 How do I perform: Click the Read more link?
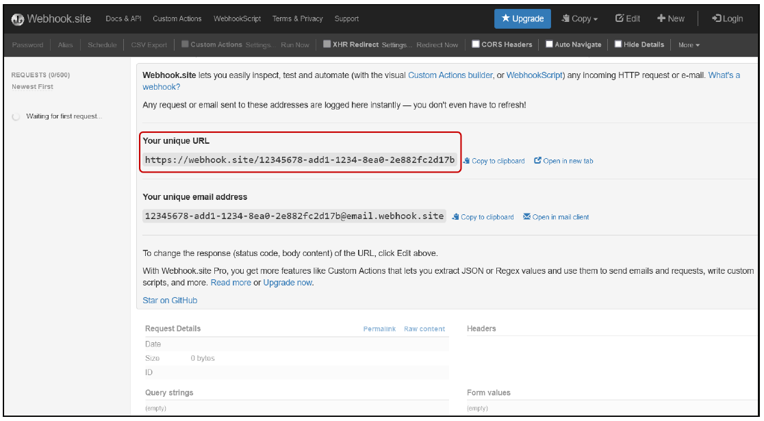pyautogui.click(x=231, y=283)
